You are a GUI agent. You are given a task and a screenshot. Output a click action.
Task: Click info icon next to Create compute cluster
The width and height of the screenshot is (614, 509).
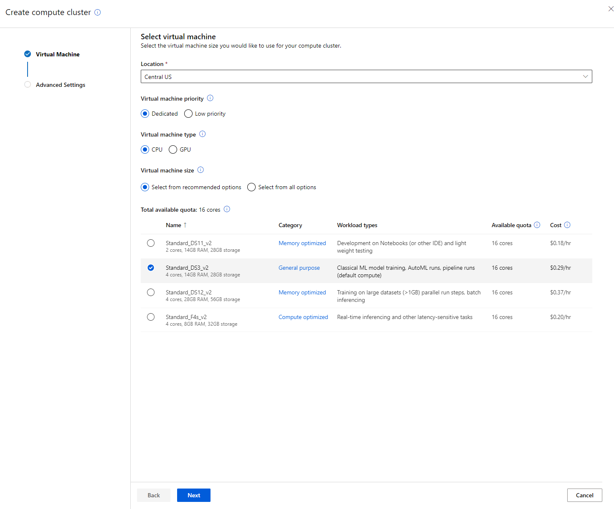[98, 13]
